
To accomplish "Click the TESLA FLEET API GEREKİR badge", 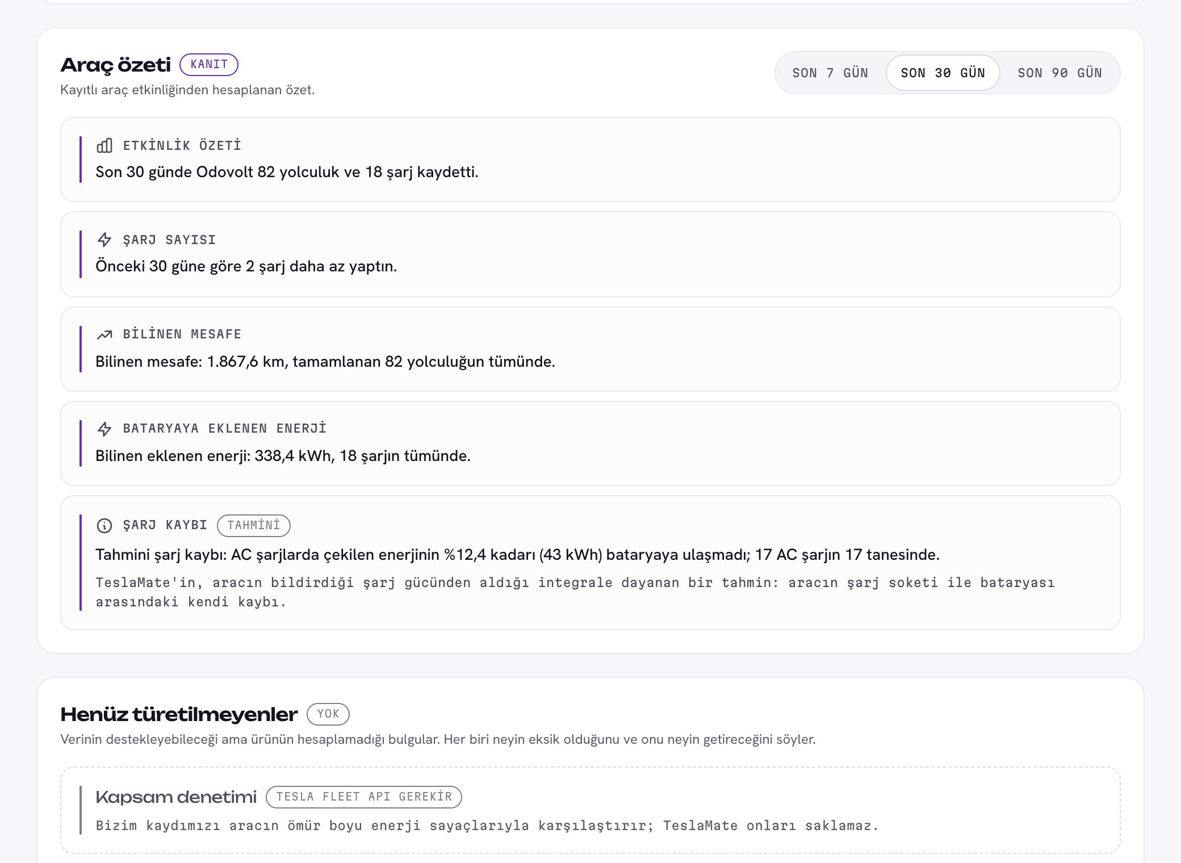I will (364, 797).
